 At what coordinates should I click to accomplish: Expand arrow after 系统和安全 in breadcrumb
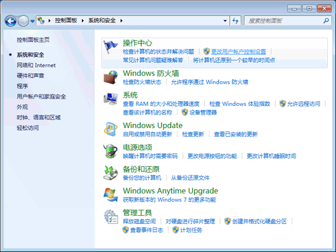[121, 21]
